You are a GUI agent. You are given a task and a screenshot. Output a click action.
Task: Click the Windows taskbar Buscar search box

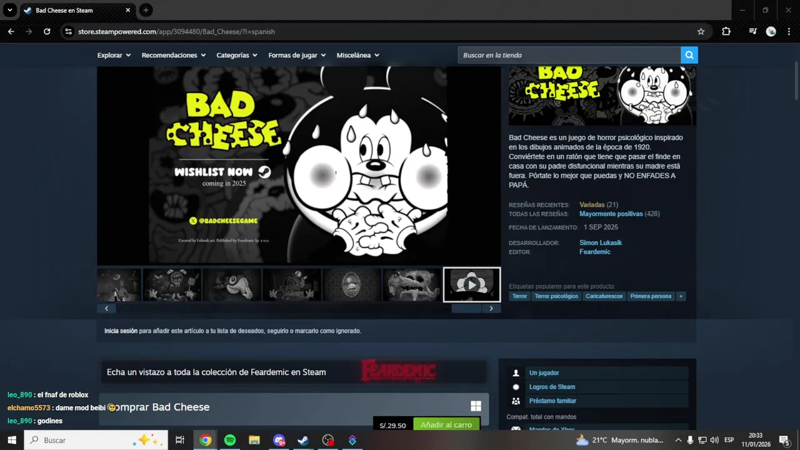click(96, 440)
